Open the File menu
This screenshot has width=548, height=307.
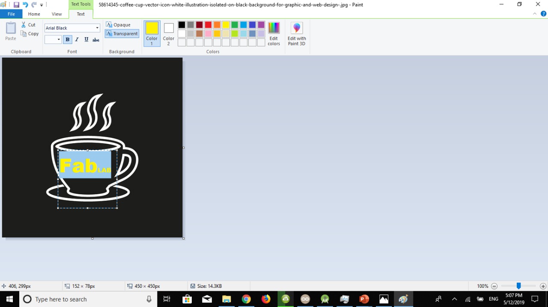click(11, 14)
